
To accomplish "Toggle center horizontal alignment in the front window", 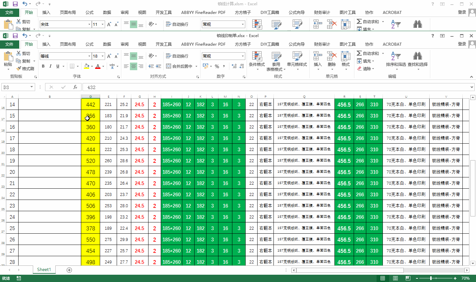I will [x=133, y=66].
